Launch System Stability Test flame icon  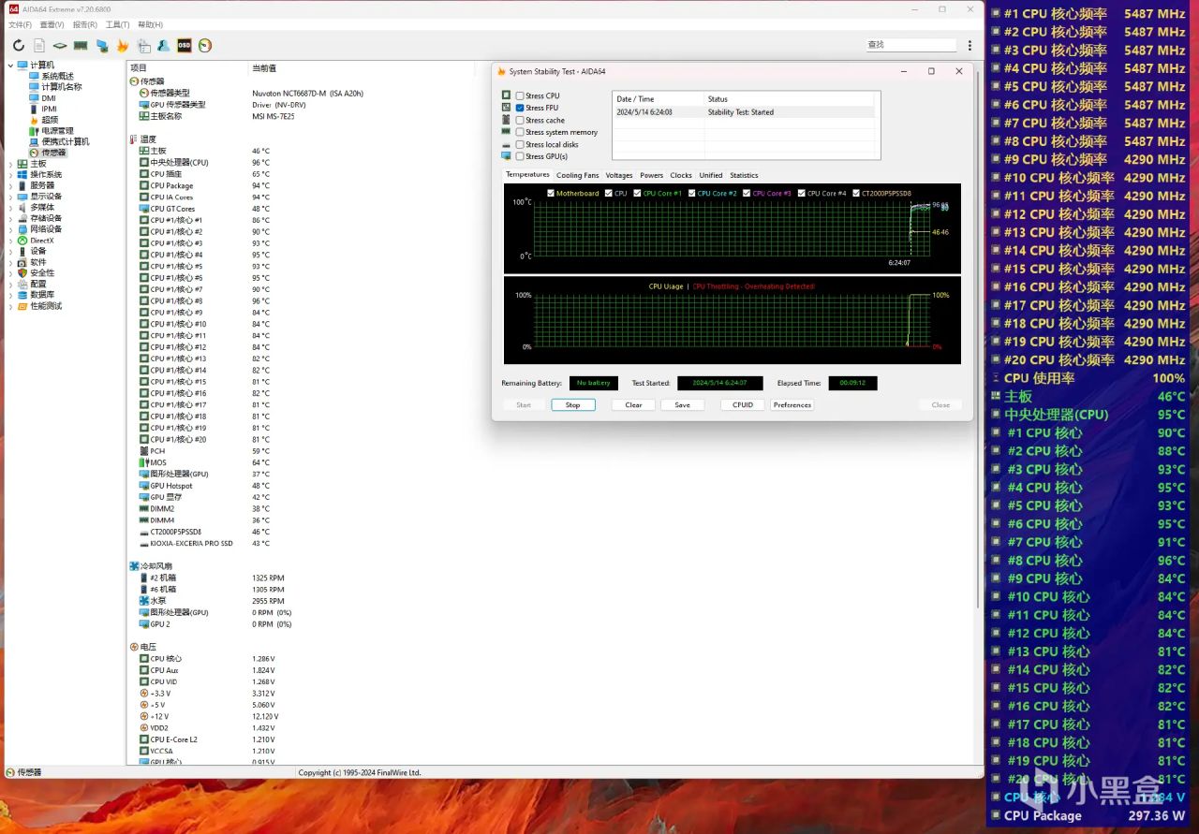click(x=123, y=45)
